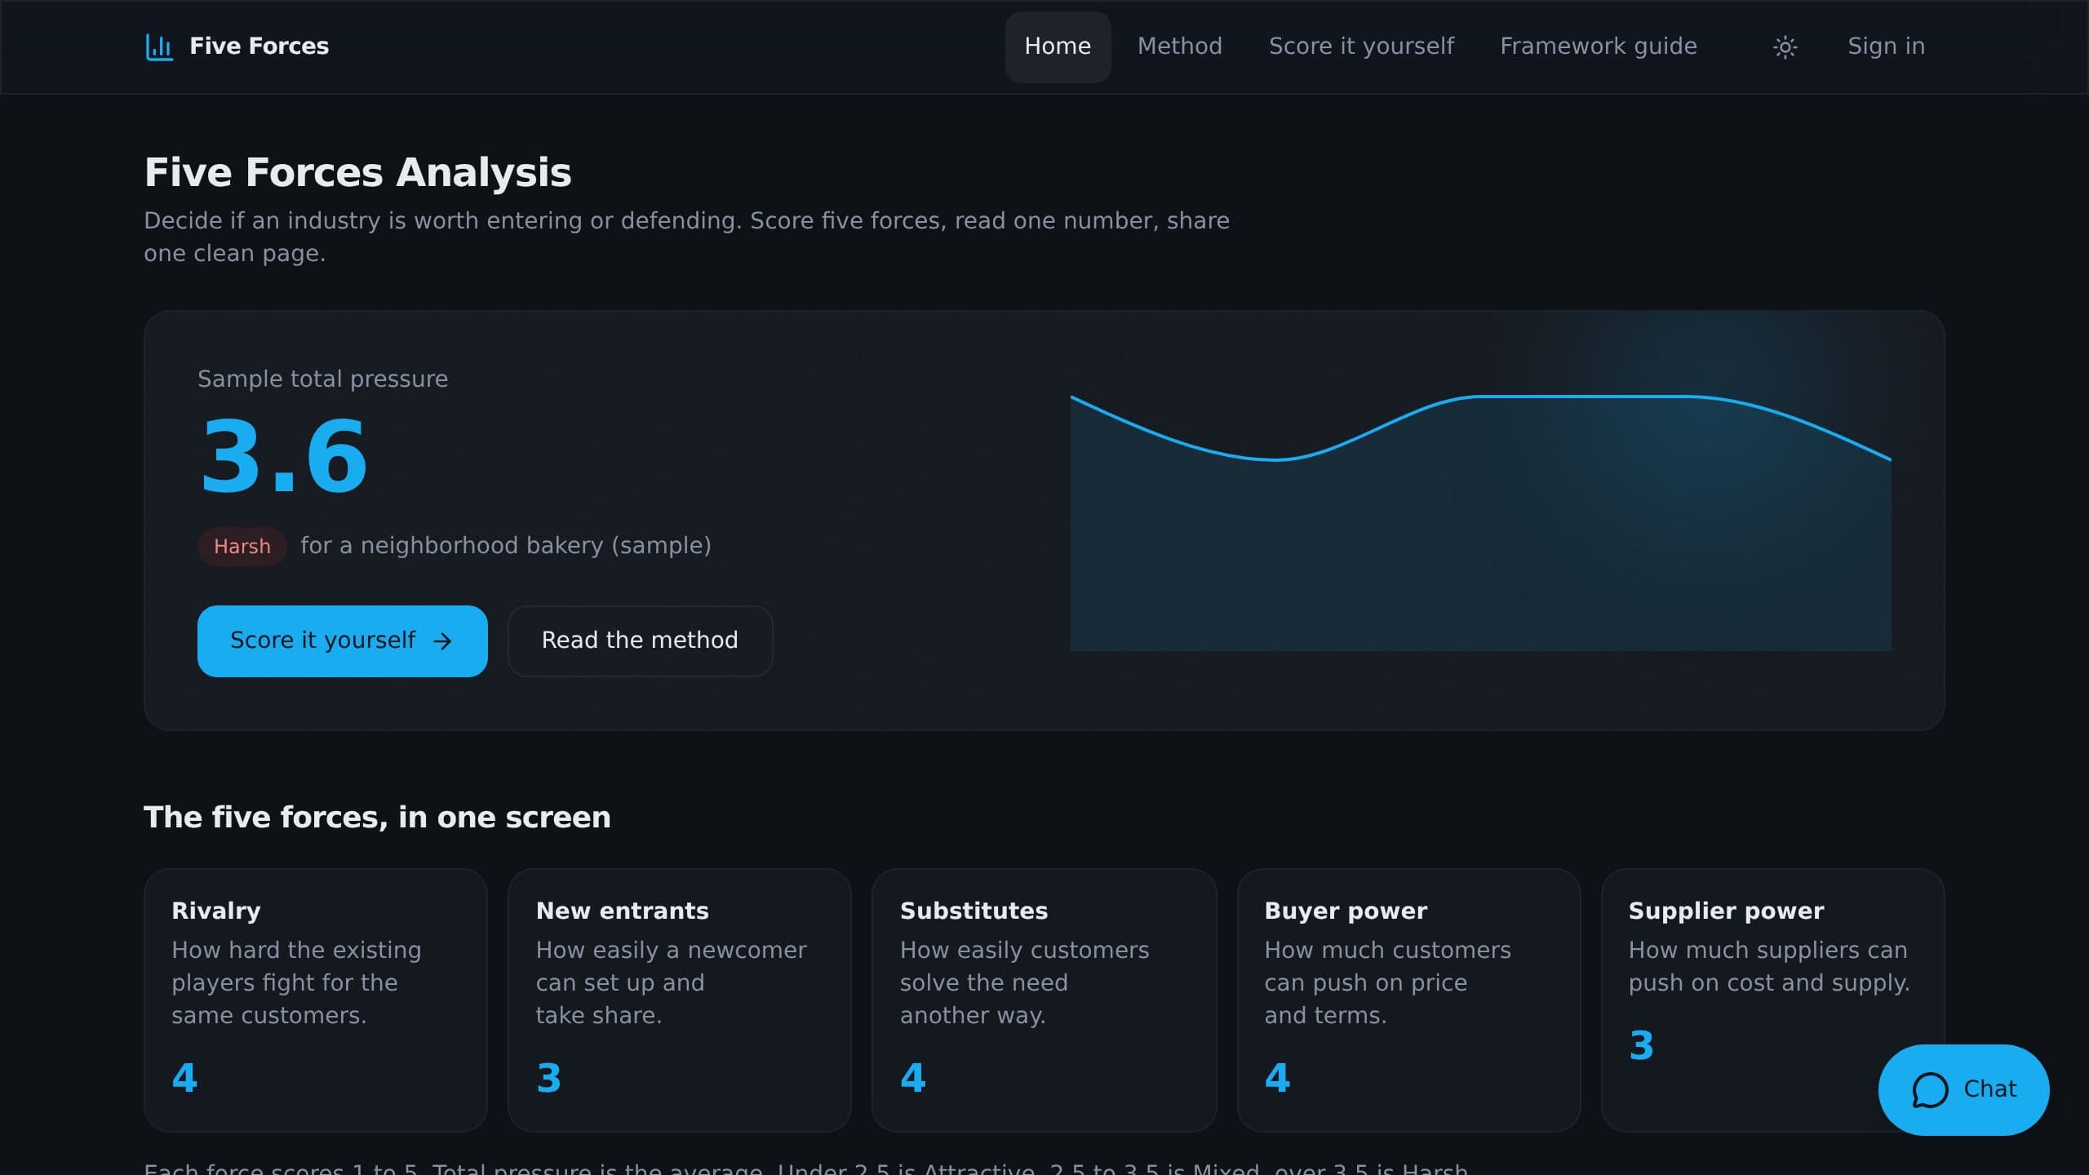Image resolution: width=2089 pixels, height=1175 pixels.
Task: Click the Read the method button
Action: point(640,641)
